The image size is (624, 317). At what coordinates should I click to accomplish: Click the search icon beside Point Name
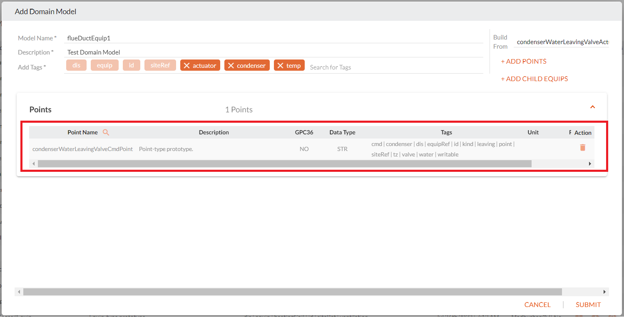click(x=106, y=132)
